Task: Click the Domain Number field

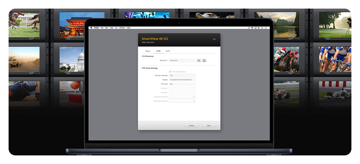Action: pyautogui.click(x=182, y=75)
